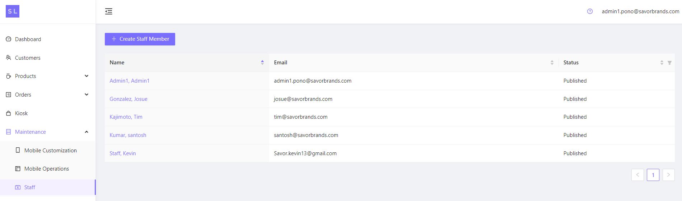Open Mobile Operations from the sidebar
Viewport: 682px width, 201px height.
point(46,169)
